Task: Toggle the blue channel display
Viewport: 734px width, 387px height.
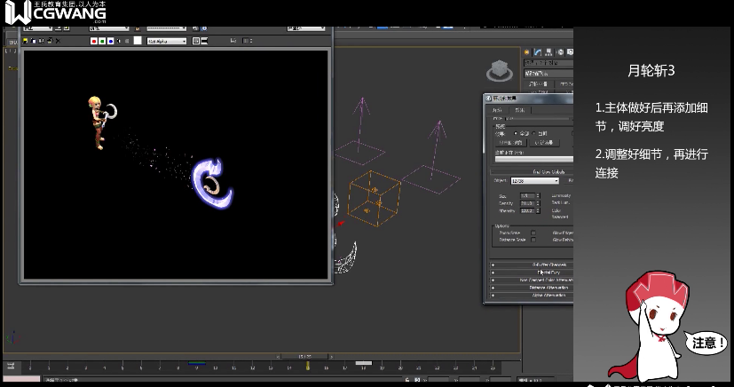Action: click(x=110, y=41)
